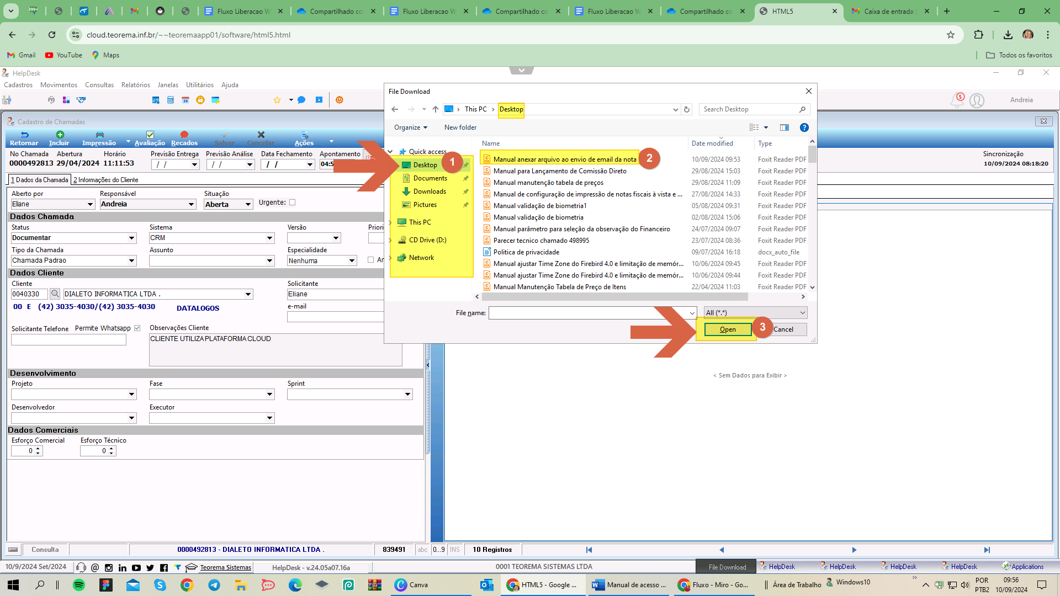The width and height of the screenshot is (1060, 596).
Task: Click the orange power icon in toolbar
Action: 340,100
